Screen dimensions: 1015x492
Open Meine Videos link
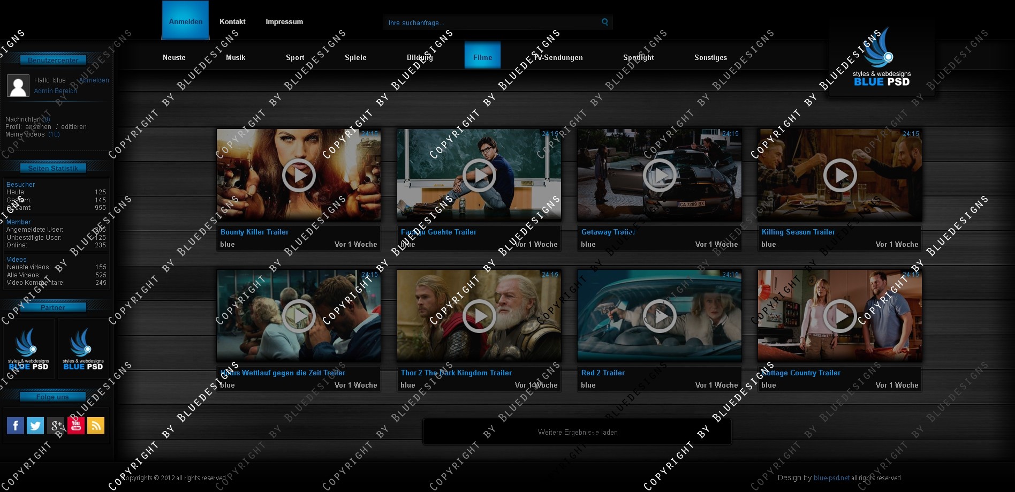pos(33,134)
